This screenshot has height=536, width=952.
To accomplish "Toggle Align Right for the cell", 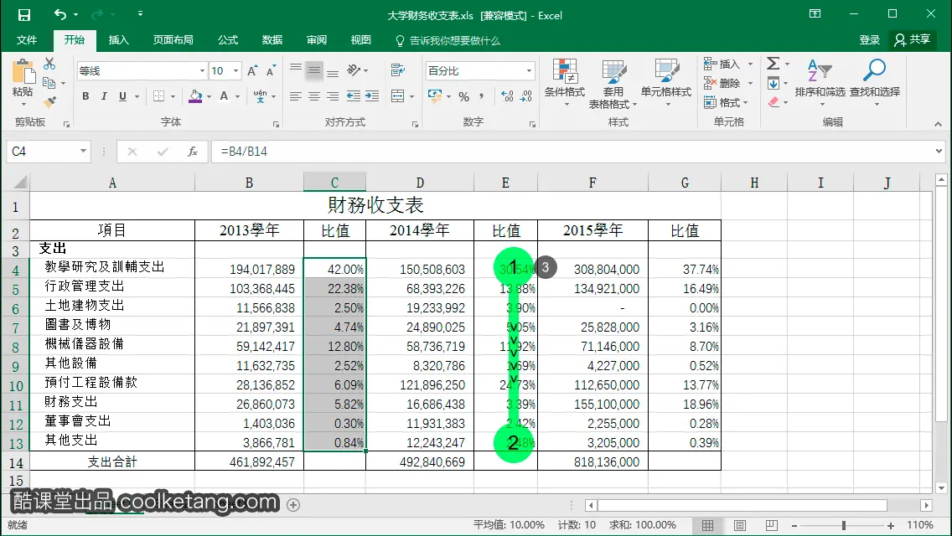I will (x=333, y=96).
